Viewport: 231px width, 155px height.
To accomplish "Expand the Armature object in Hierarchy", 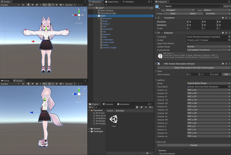I will [x=99, y=19].
